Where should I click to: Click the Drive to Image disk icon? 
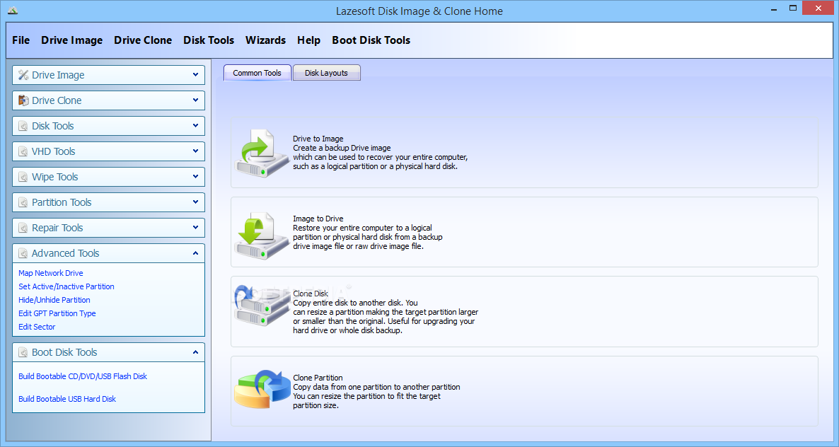[x=261, y=153]
